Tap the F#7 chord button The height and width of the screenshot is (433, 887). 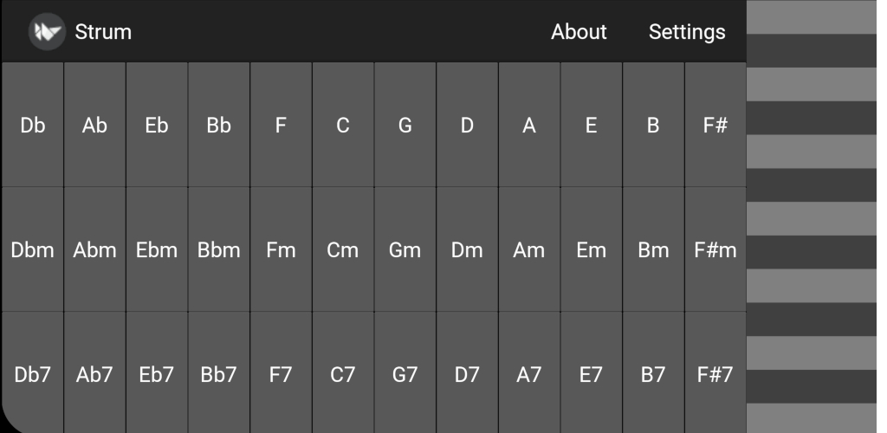(x=715, y=375)
